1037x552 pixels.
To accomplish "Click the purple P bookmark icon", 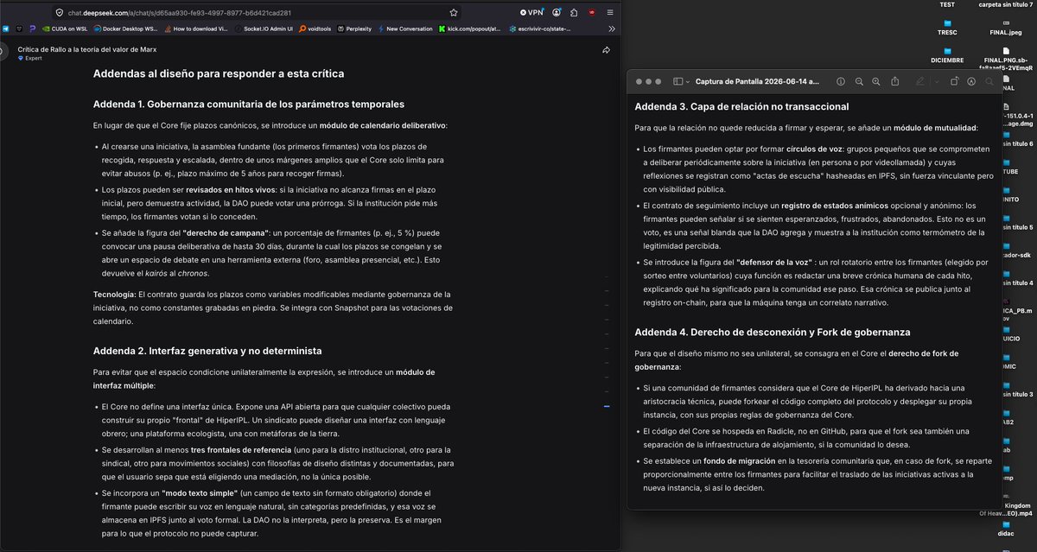I will point(31,29).
